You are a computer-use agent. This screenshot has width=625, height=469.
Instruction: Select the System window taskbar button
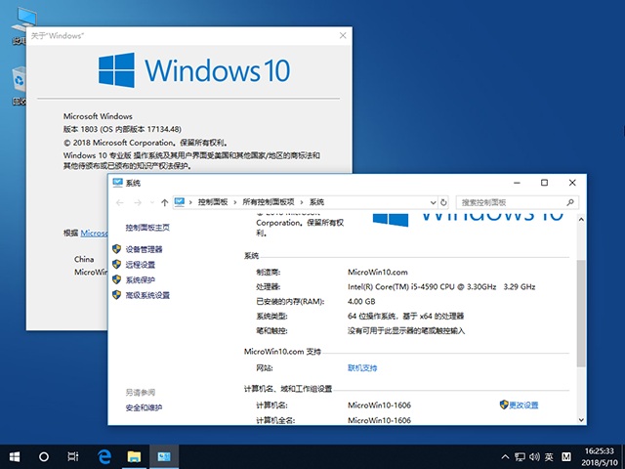[164, 456]
